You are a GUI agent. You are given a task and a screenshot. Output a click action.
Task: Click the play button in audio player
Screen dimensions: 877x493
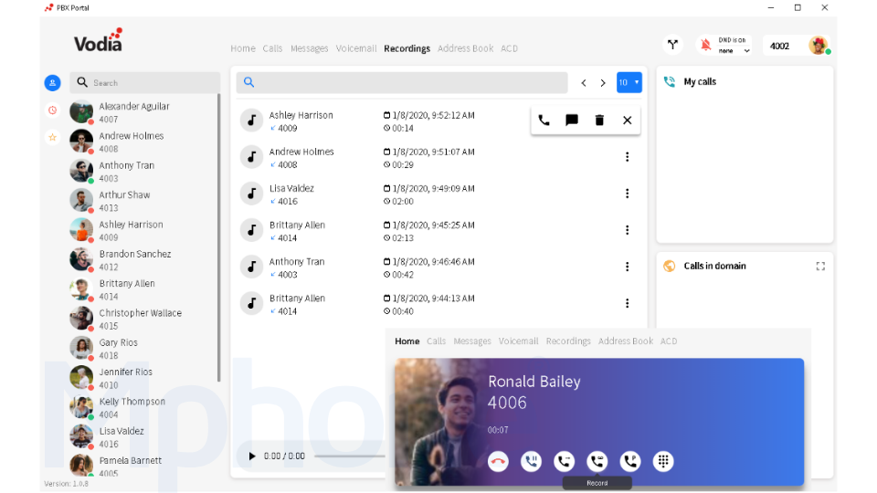(252, 456)
